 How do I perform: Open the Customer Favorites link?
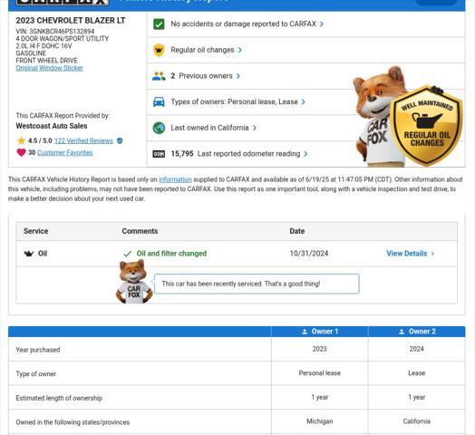tap(65, 152)
